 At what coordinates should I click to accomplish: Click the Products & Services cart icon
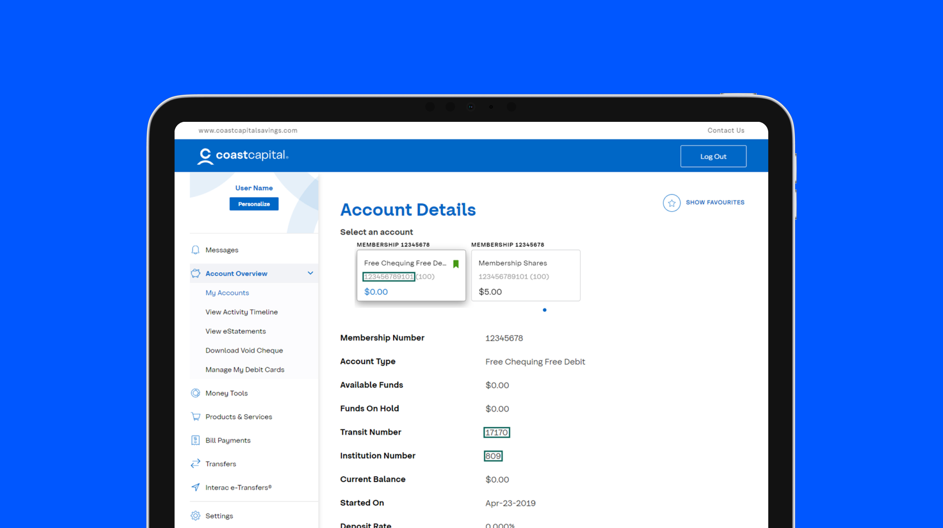coord(196,416)
